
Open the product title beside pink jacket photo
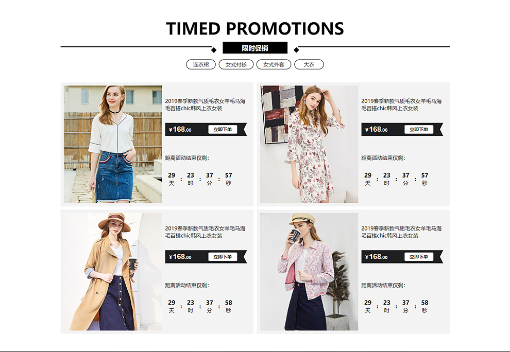(401, 232)
